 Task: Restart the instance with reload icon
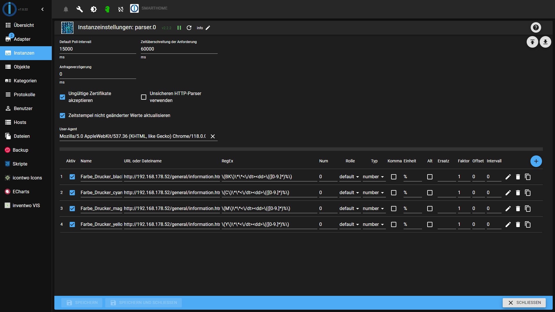[189, 28]
